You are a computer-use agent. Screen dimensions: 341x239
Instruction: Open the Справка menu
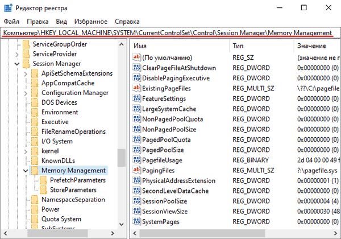[x=127, y=22]
